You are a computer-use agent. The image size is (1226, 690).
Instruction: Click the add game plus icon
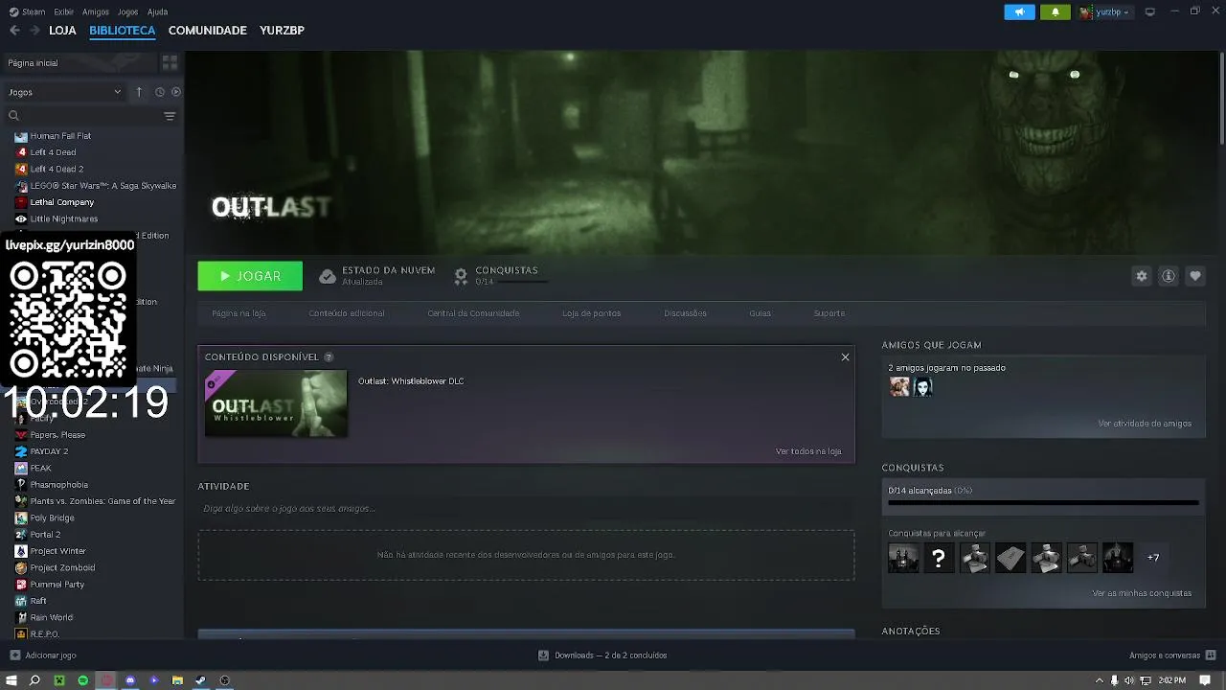click(14, 655)
